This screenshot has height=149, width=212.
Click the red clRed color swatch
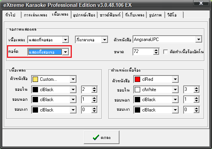click(137, 79)
